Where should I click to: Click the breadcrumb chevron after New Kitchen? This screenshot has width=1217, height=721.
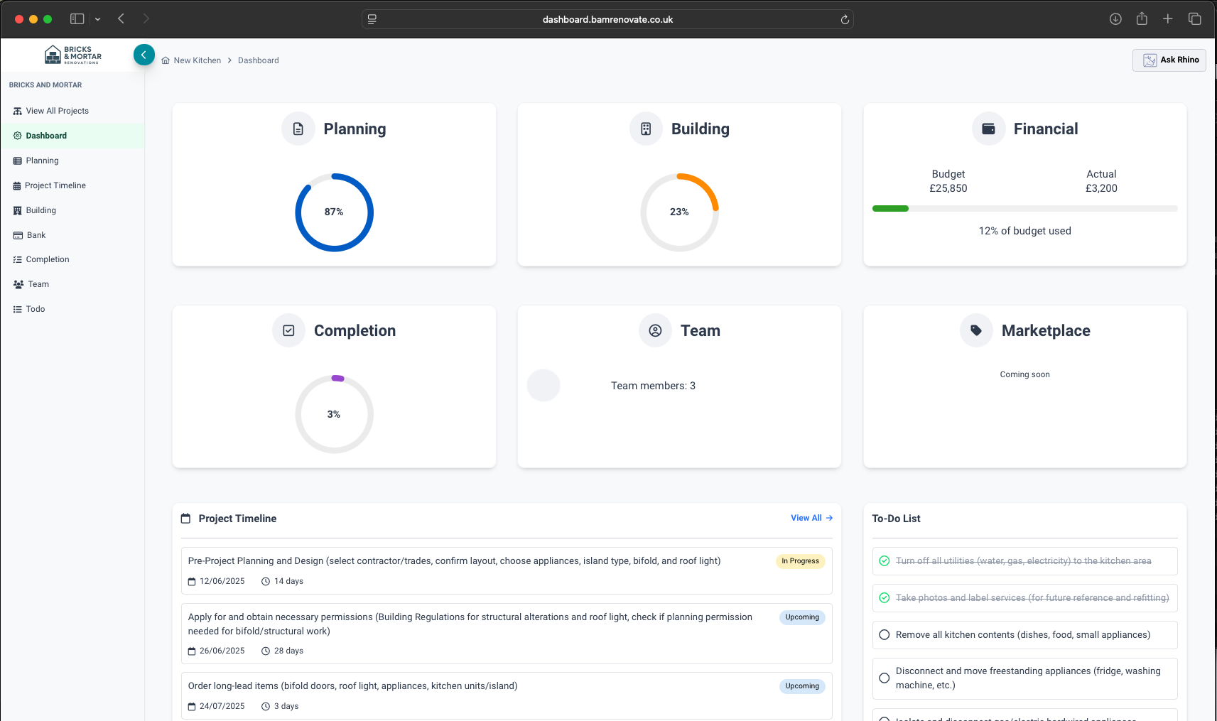229,60
